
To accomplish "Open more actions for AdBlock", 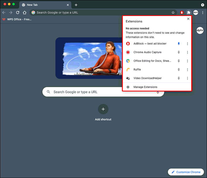I will [187, 44].
